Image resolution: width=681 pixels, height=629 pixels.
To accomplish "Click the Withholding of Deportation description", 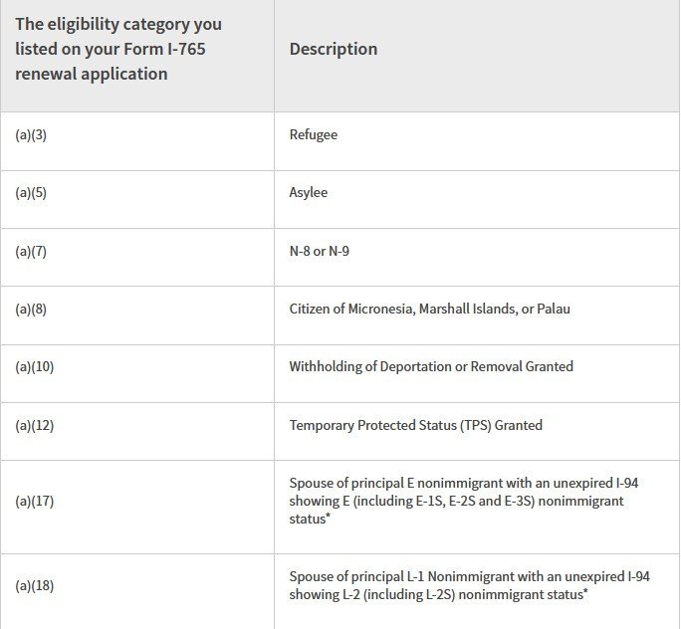I will pos(431,366).
